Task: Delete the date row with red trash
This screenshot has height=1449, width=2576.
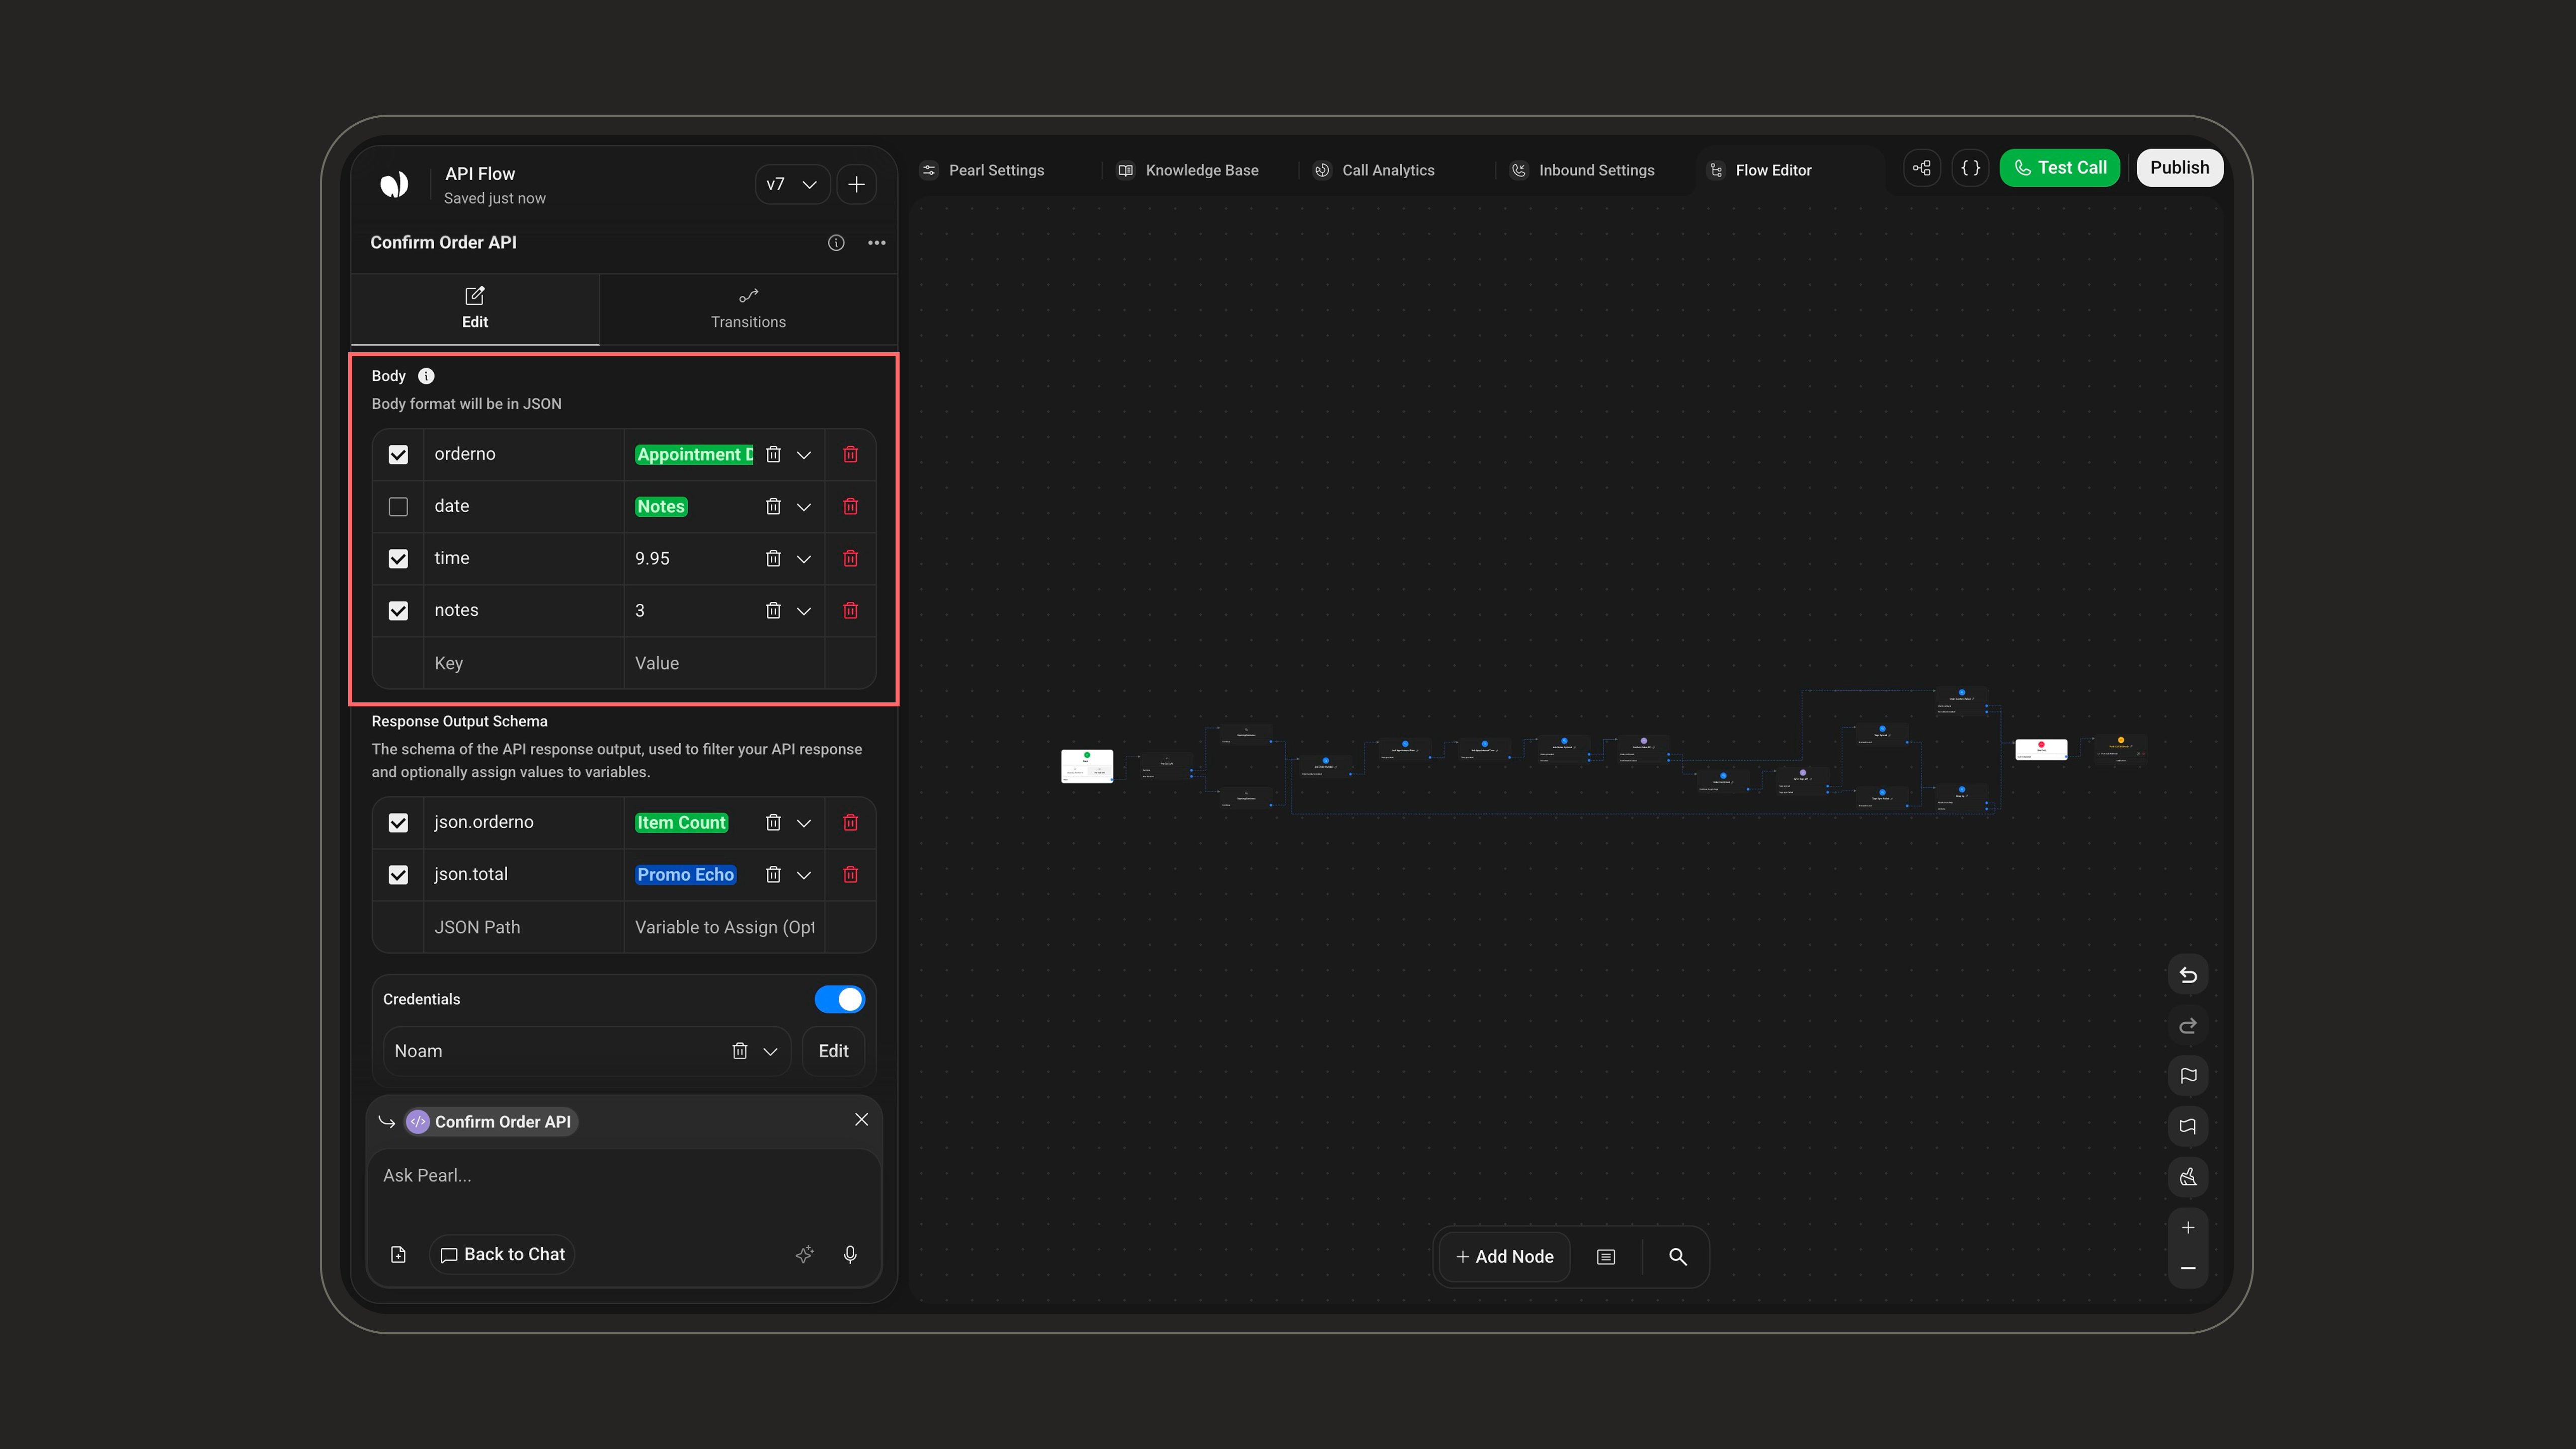Action: pyautogui.click(x=851, y=507)
